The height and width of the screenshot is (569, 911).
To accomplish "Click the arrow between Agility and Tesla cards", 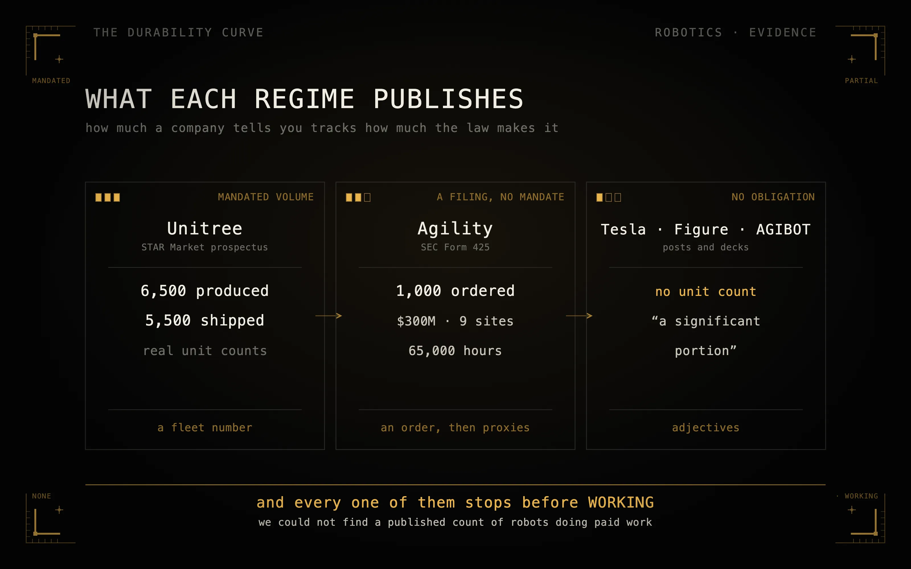I will click(579, 316).
